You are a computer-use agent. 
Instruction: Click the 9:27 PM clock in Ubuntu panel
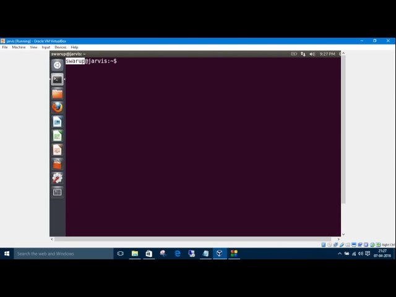click(x=327, y=54)
